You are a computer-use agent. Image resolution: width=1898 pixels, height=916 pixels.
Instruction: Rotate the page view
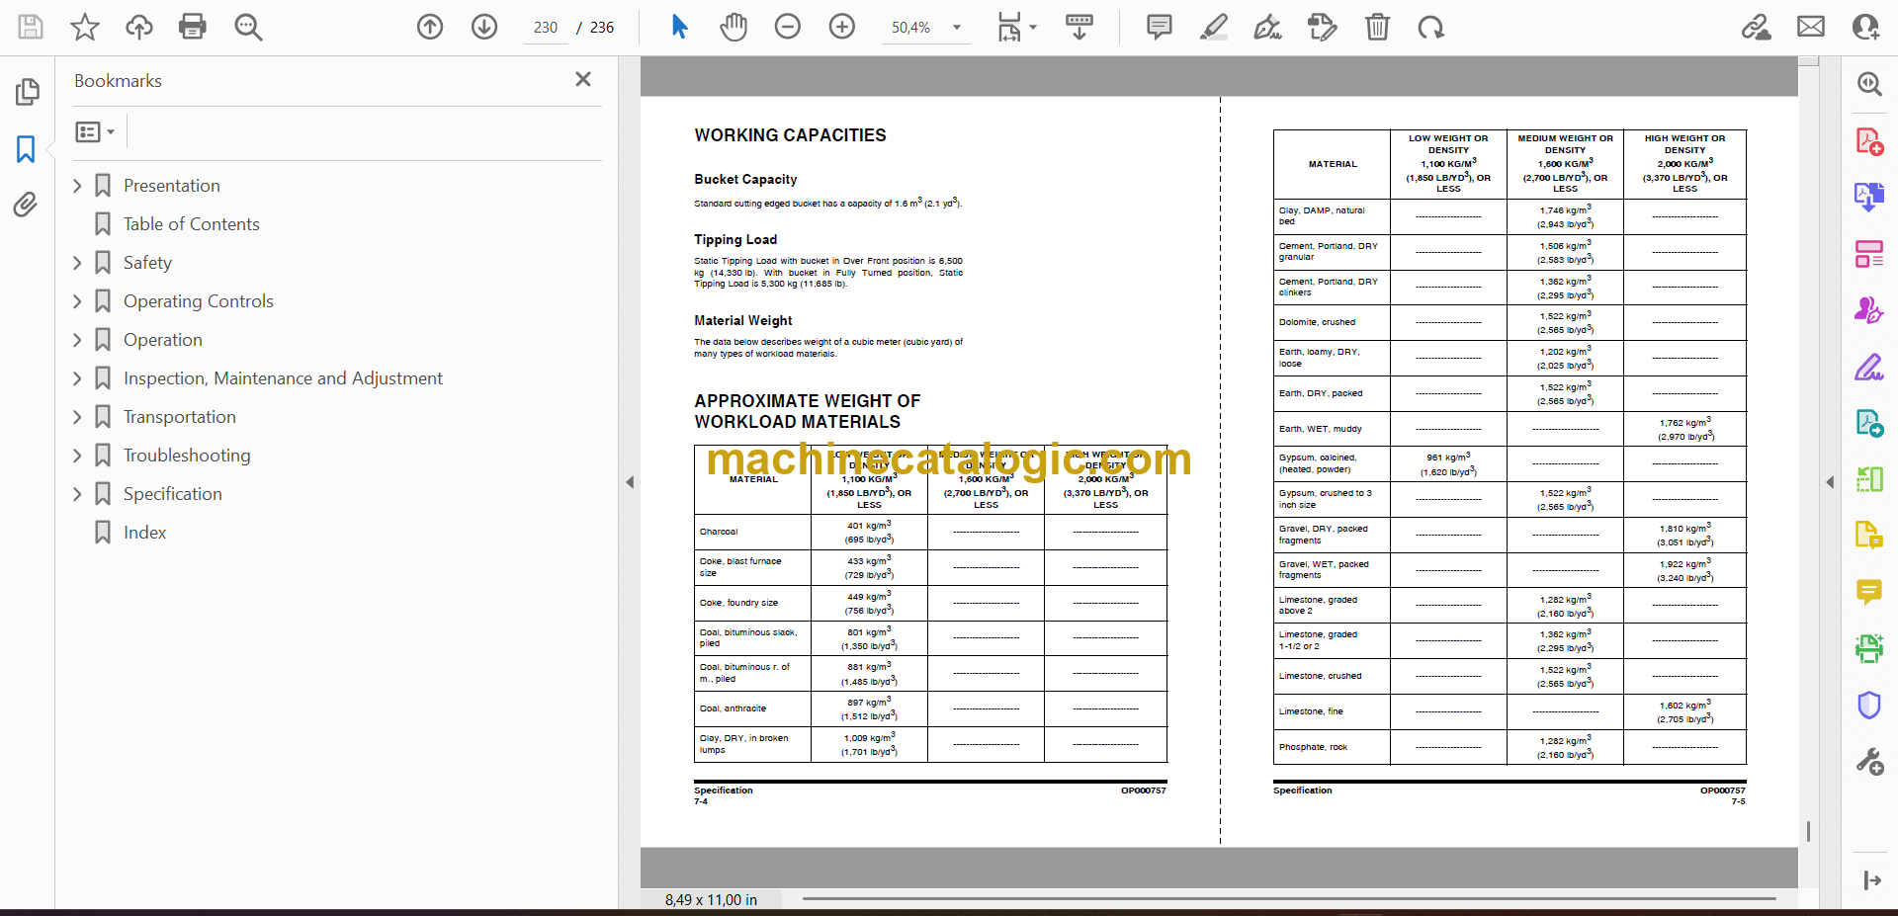coord(1430,27)
